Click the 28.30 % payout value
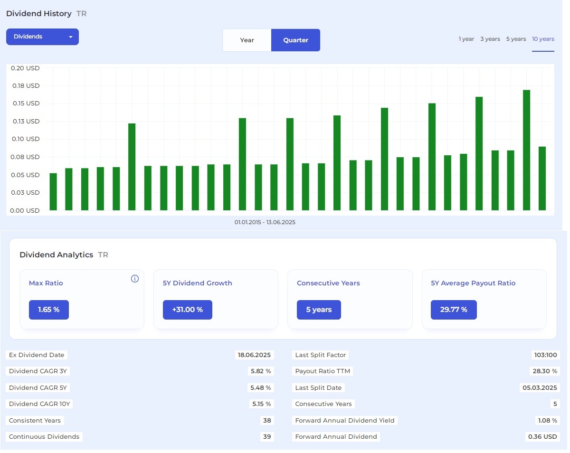 pyautogui.click(x=545, y=371)
